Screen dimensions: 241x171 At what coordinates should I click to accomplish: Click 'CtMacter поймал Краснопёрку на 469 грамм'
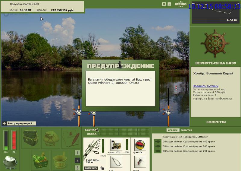(189, 142)
